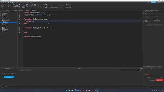Click the blue Save to Roblox button
Image resolution: width=164 pixels, height=92 pixels.
click(x=9, y=77)
